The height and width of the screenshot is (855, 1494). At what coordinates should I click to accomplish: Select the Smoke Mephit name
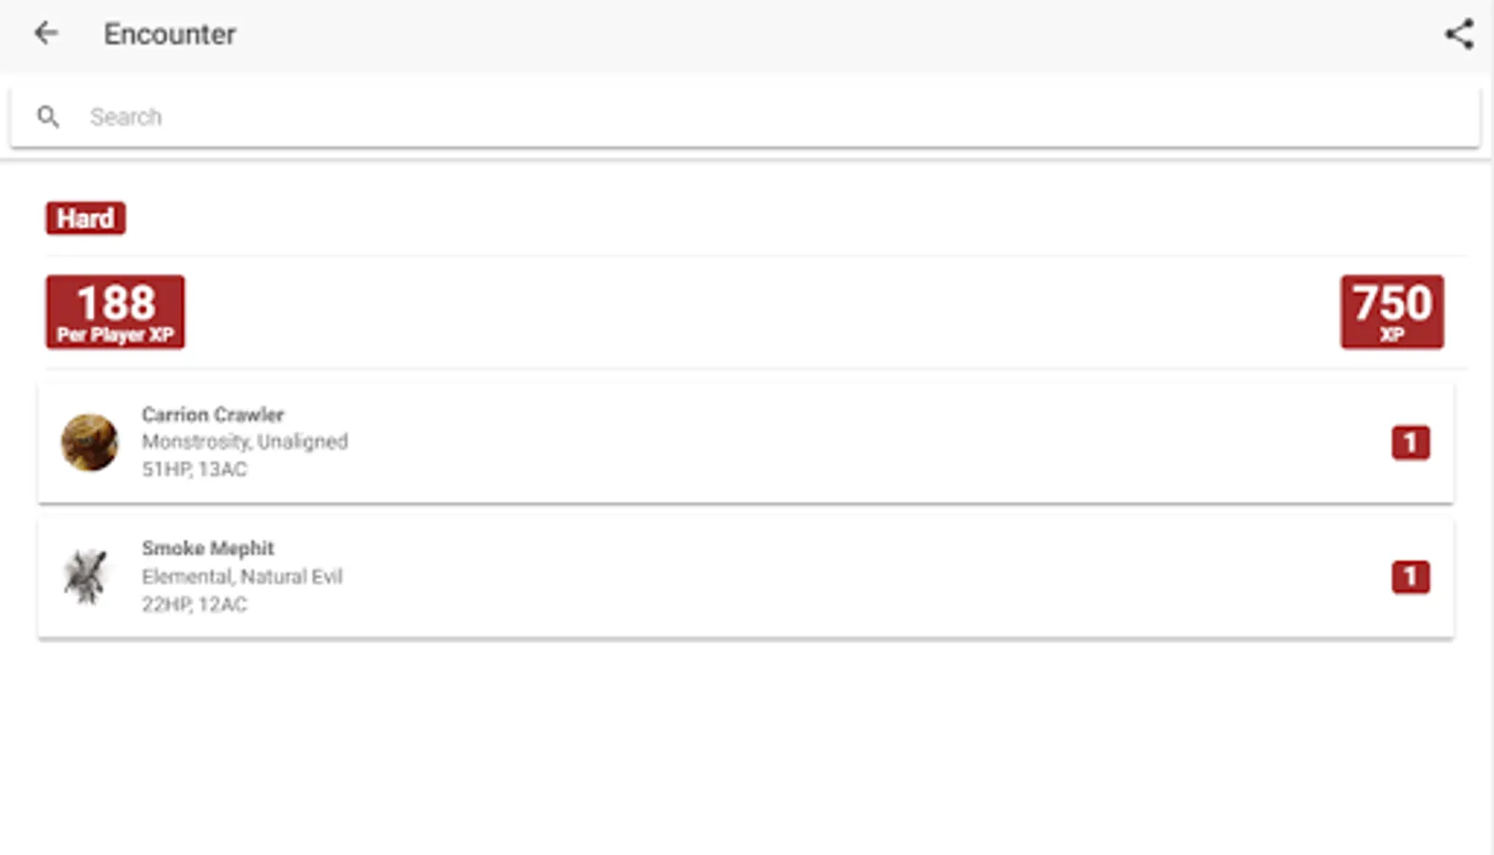[x=208, y=548]
